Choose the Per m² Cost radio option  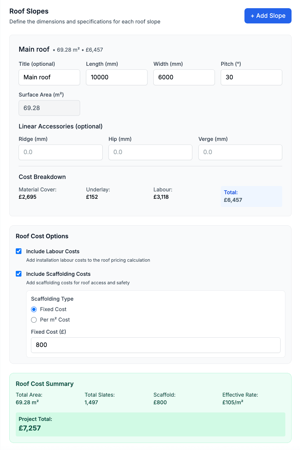pyautogui.click(x=34, y=320)
